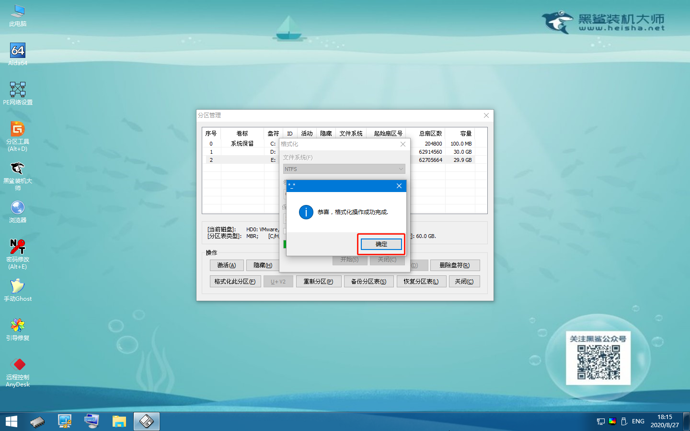690x431 pixels.
Task: Close the *_* message dialog with X
Action: tap(399, 186)
